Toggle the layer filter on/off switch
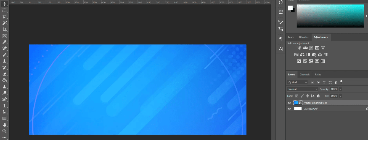The height and width of the screenshot is (161, 368). 341,82
